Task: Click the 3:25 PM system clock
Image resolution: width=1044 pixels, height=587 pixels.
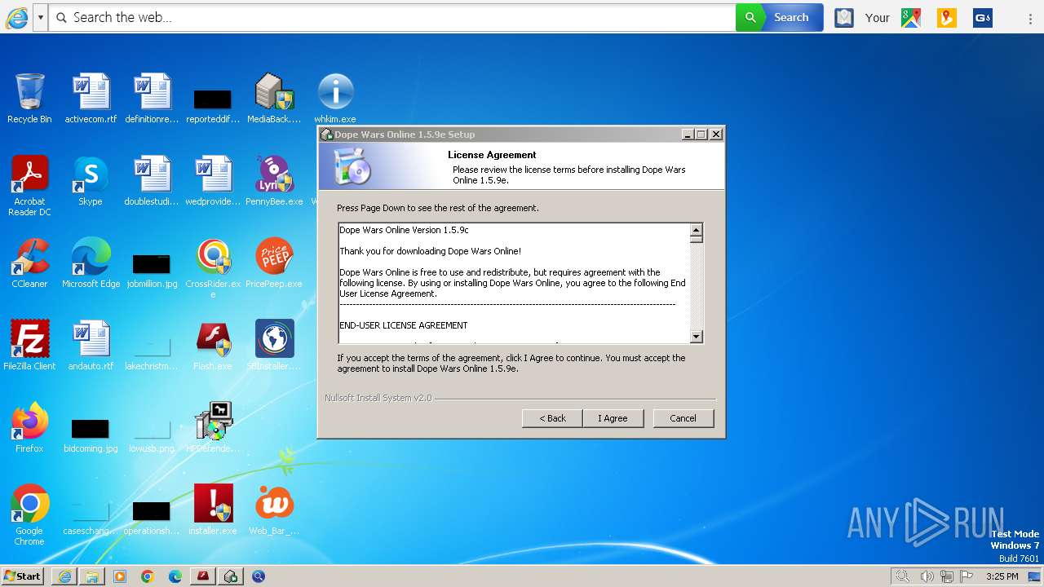Action: 1002,576
